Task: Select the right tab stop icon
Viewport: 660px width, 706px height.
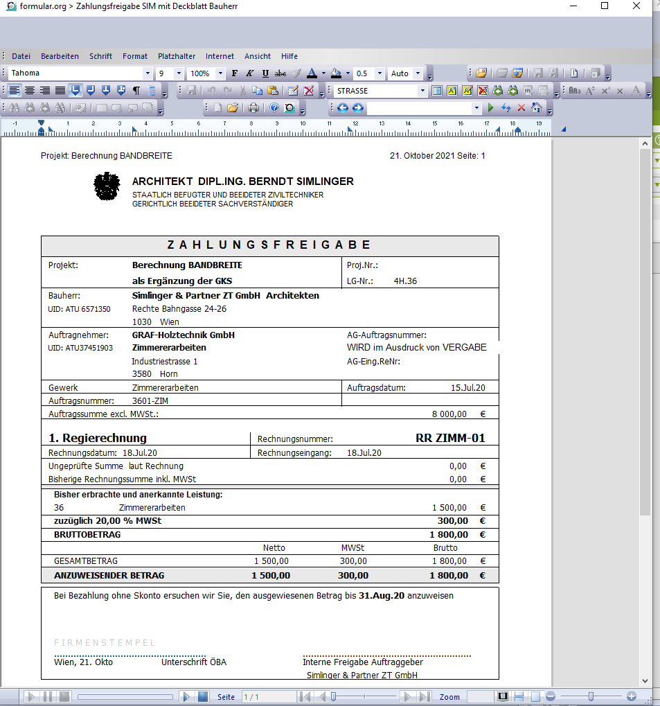Action: pos(91,91)
